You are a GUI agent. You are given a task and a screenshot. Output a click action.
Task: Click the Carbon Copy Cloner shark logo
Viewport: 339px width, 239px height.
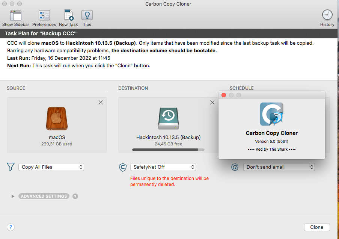271,114
